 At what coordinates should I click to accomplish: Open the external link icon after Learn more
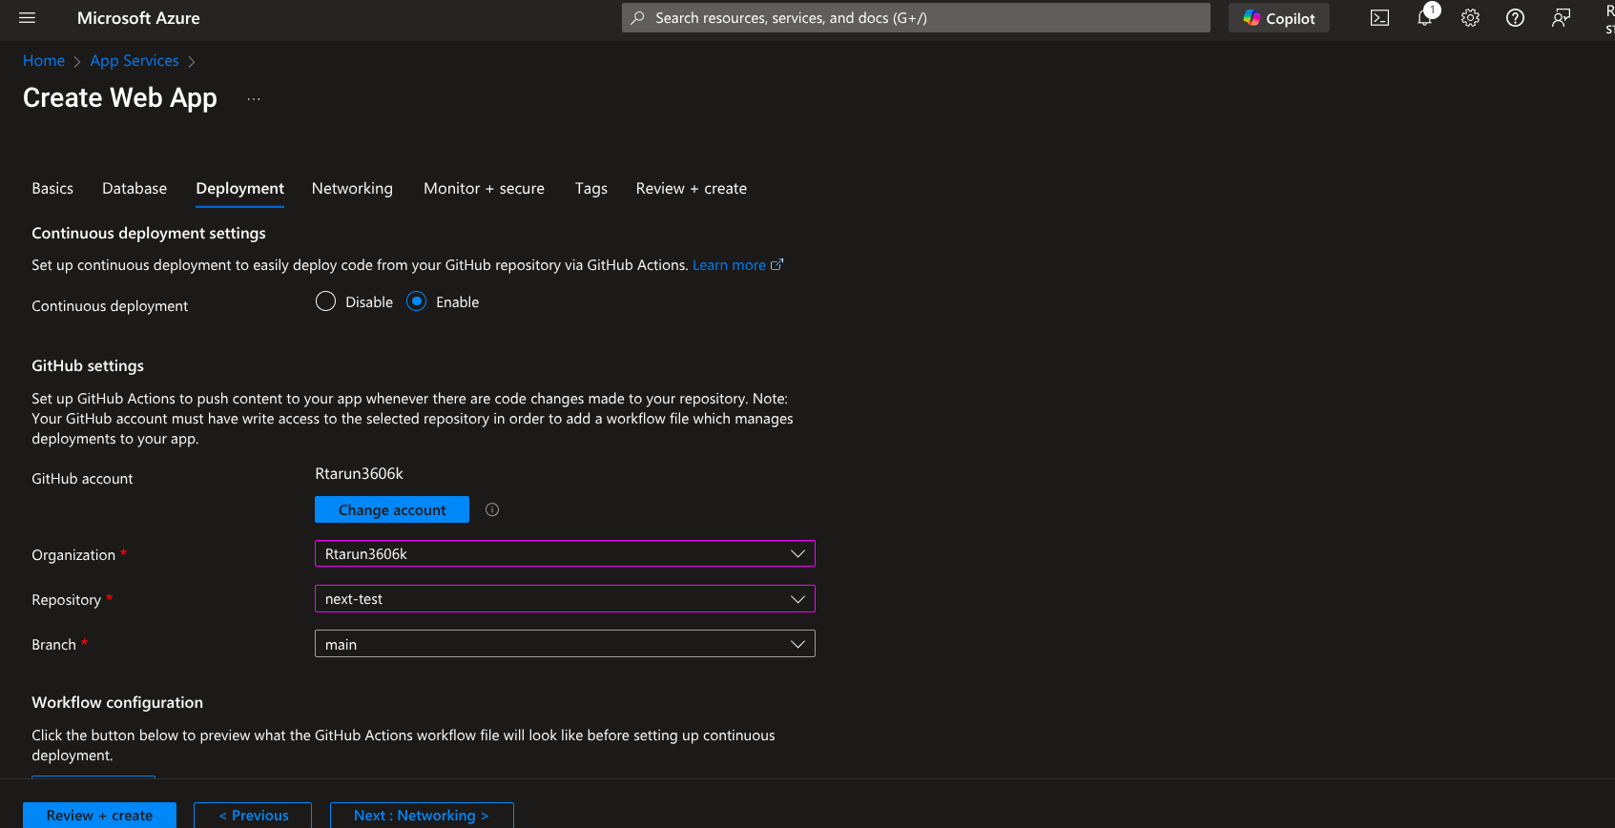click(x=776, y=265)
